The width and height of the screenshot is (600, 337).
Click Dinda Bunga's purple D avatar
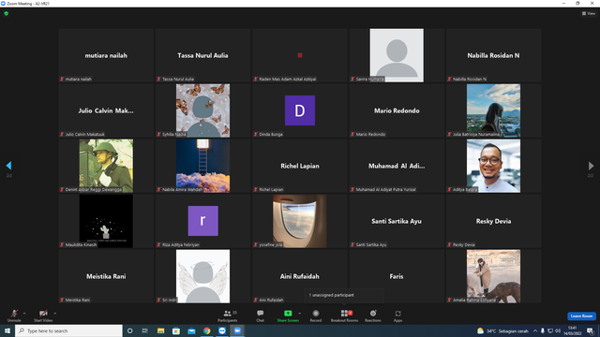pos(300,110)
